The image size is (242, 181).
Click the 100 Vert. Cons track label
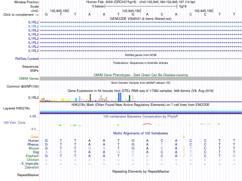pos(14,122)
